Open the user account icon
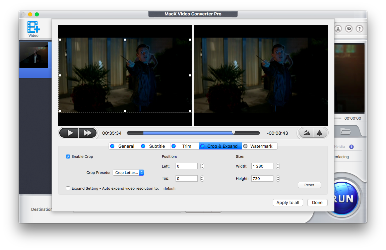The width and height of the screenshot is (386, 250). [338, 29]
